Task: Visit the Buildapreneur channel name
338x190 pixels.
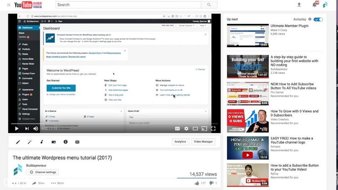Action: [x=36, y=166]
